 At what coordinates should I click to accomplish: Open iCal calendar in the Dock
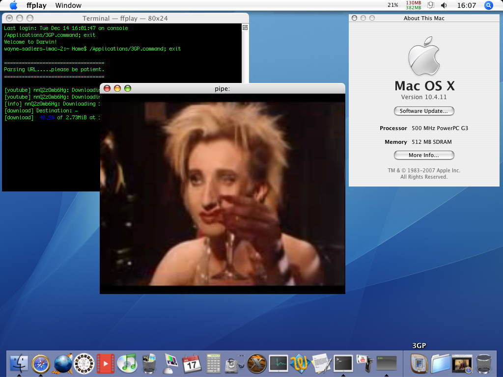click(x=192, y=364)
